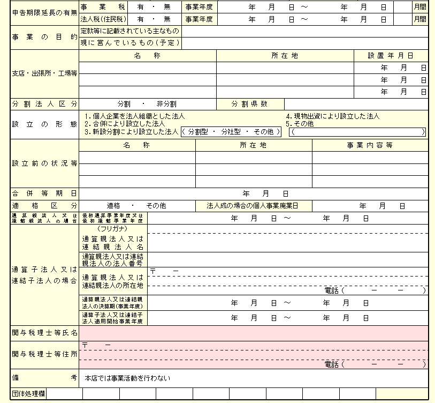Viewport: 435px width, 403px height.
Task: Click the 支店・出張所・工場等 label
Action: point(44,73)
